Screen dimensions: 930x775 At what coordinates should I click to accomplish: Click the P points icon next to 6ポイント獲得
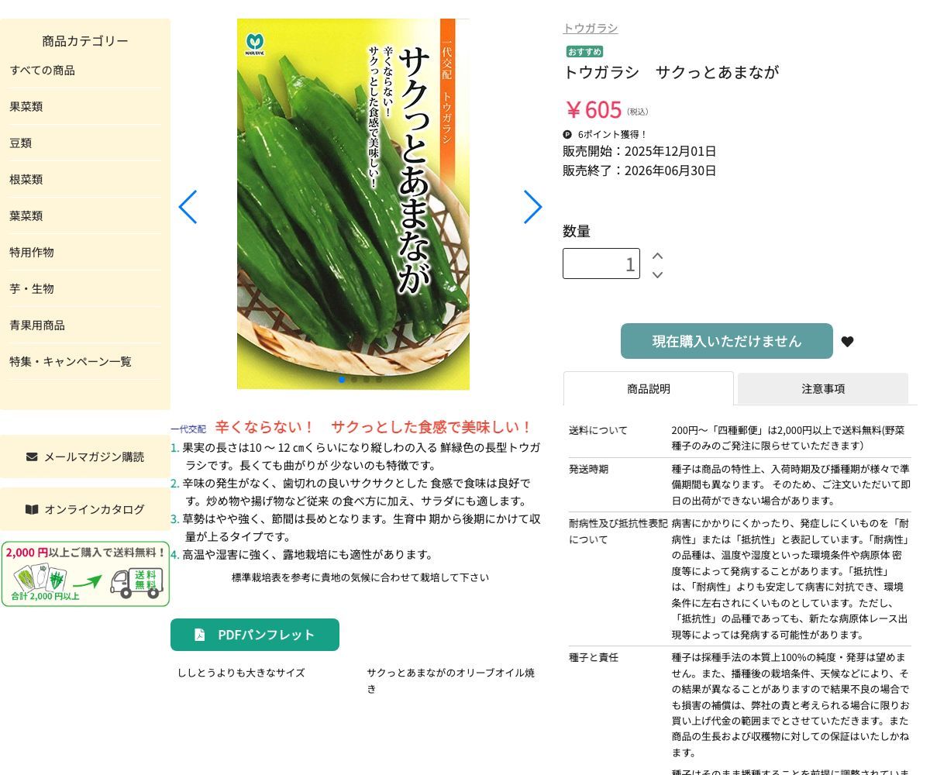[567, 134]
